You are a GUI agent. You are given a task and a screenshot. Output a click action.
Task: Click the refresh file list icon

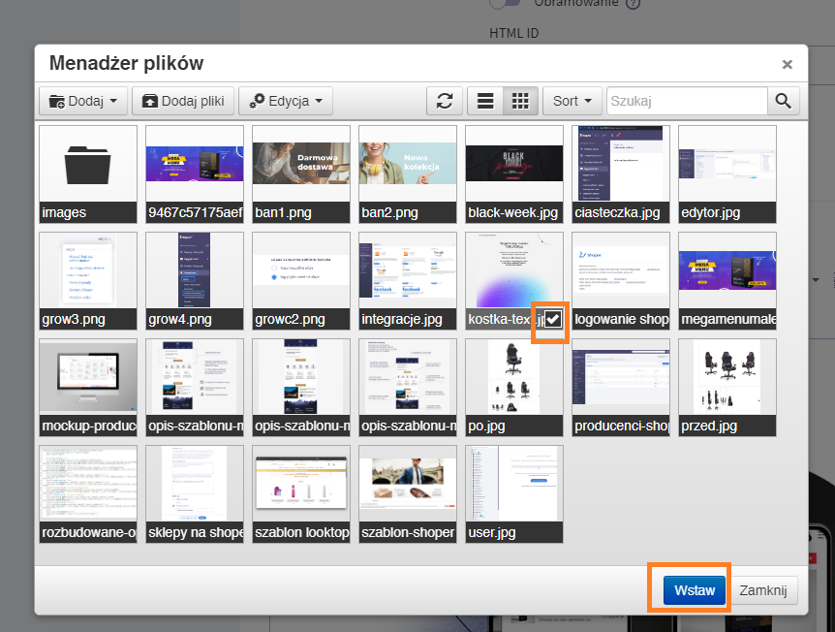[445, 101]
